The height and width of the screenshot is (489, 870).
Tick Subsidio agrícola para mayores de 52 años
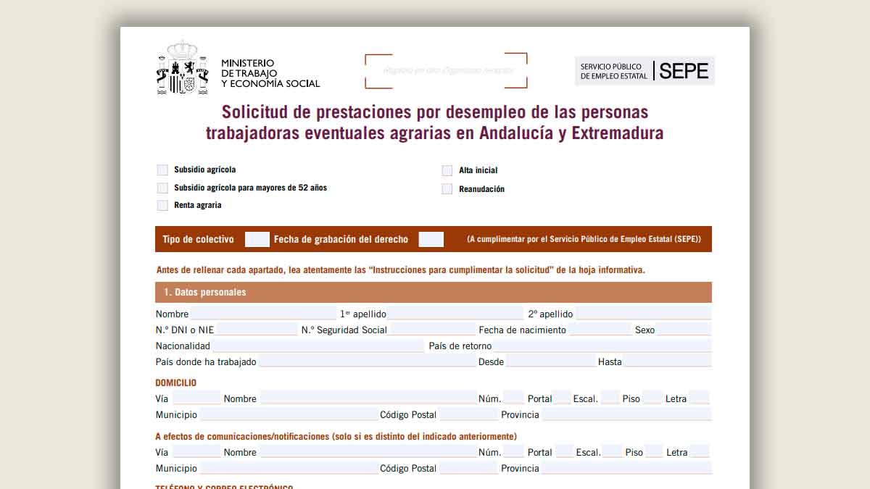pos(162,188)
